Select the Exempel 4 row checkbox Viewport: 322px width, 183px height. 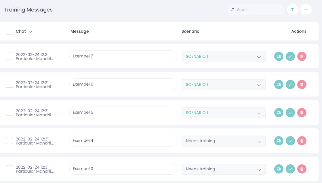[9, 140]
